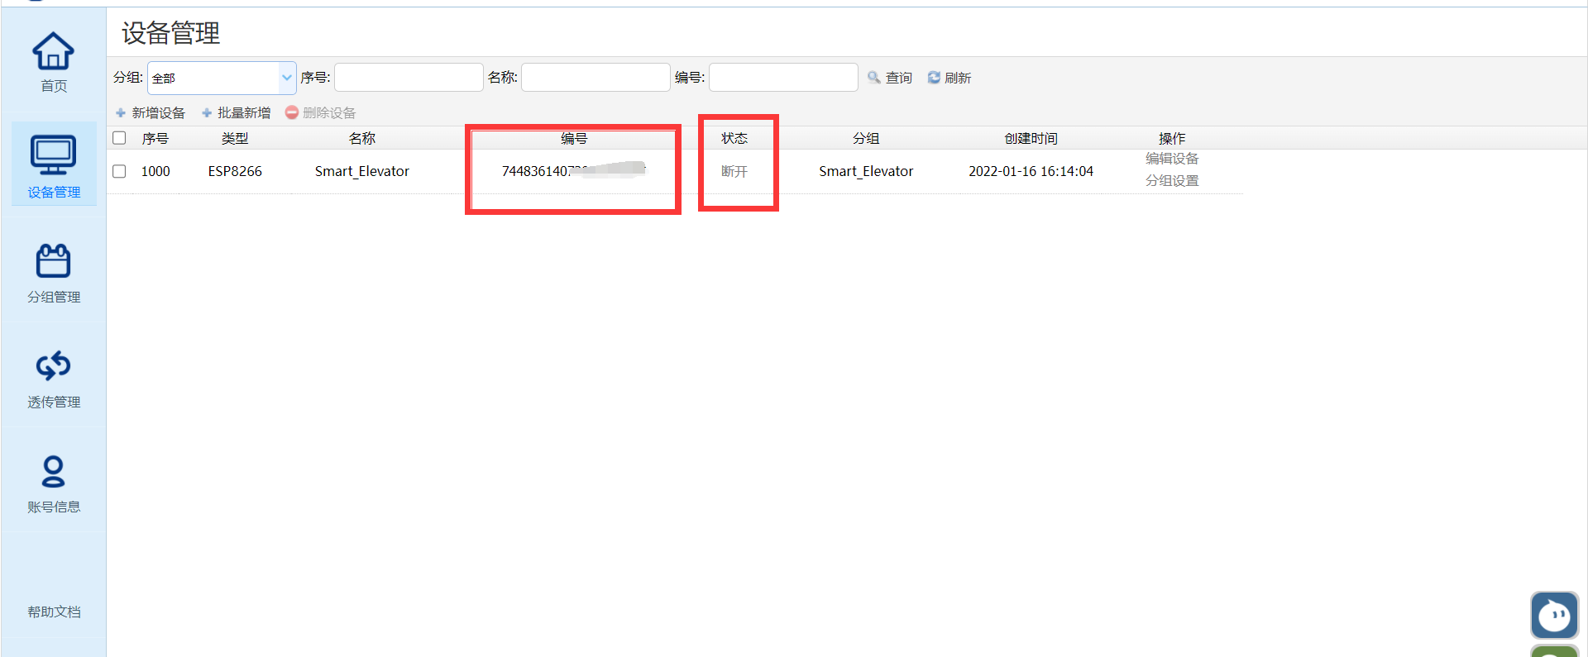Click the 序号 column header
Image resolution: width=1588 pixels, height=657 pixels.
[x=155, y=139]
